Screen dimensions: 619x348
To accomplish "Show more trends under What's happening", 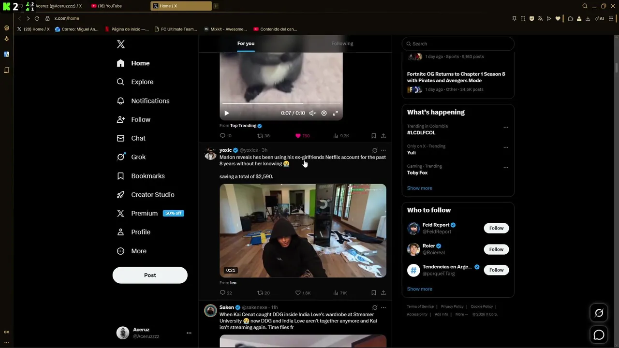I will 420,188.
